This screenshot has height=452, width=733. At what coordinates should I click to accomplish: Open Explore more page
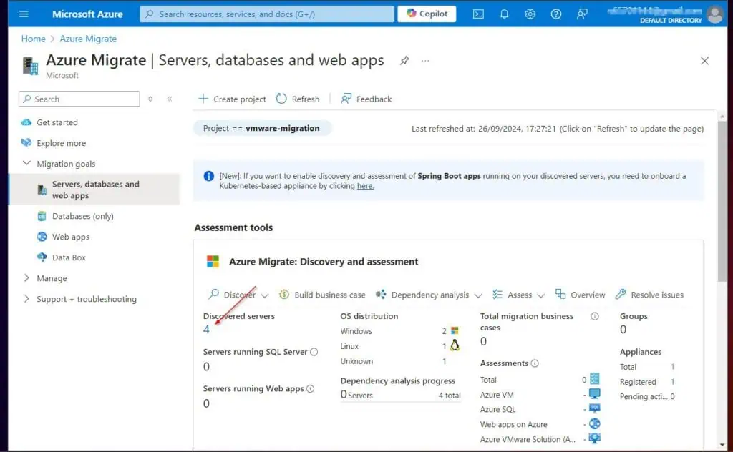coord(61,143)
